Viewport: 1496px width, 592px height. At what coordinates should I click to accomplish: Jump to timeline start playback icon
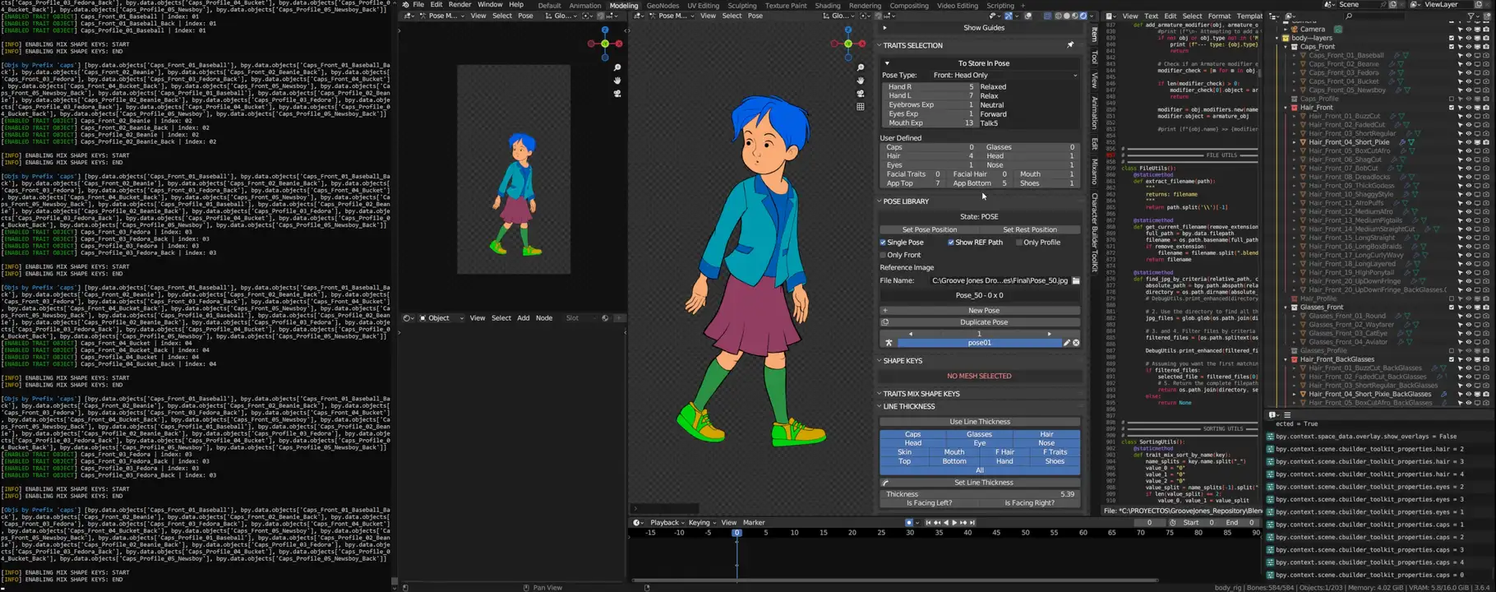(x=928, y=522)
